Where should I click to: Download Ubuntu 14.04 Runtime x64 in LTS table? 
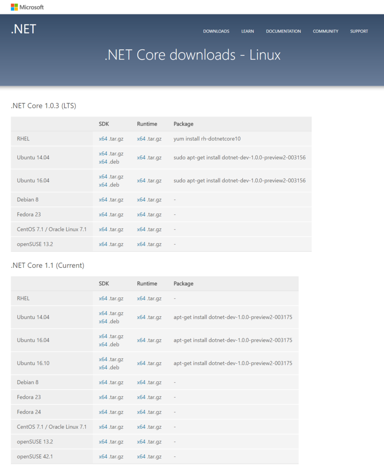[x=141, y=158]
